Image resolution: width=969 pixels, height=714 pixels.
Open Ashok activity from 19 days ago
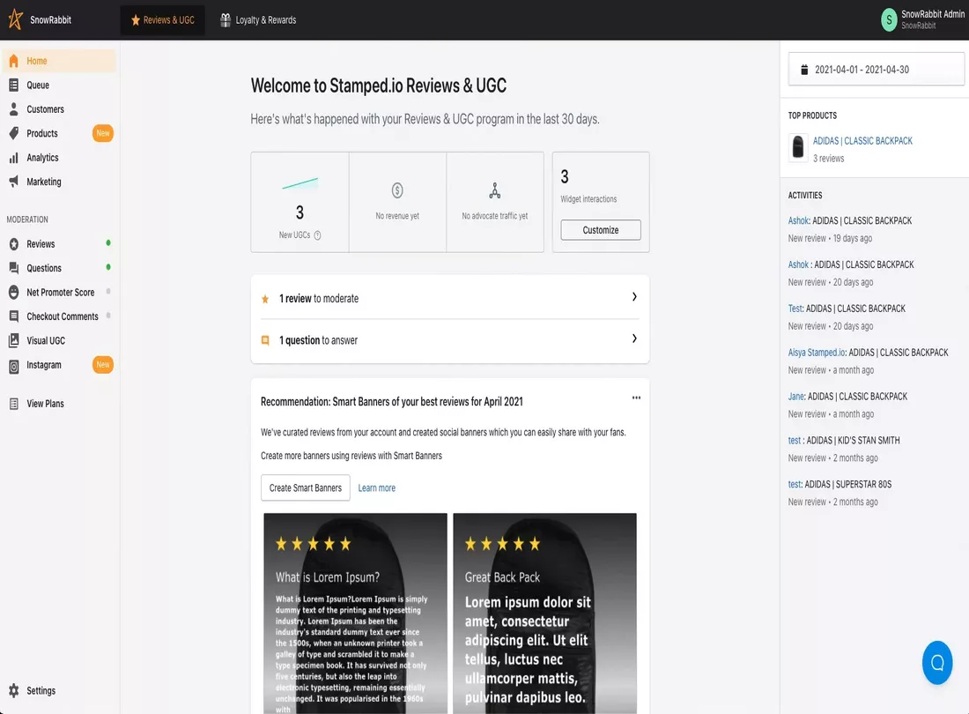point(798,220)
